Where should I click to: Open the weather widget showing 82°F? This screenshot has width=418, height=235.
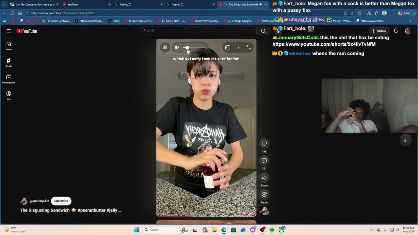click(14, 230)
